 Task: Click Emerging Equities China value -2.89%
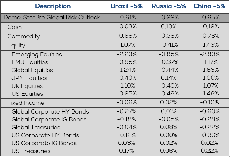pyautogui.click(x=209, y=55)
